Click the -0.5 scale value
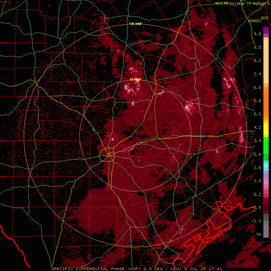271x271 pixels. 256,208
